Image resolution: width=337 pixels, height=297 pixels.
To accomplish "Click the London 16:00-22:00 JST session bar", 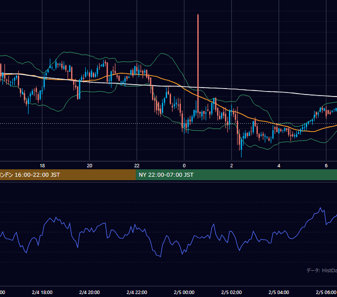I will pos(68,175).
